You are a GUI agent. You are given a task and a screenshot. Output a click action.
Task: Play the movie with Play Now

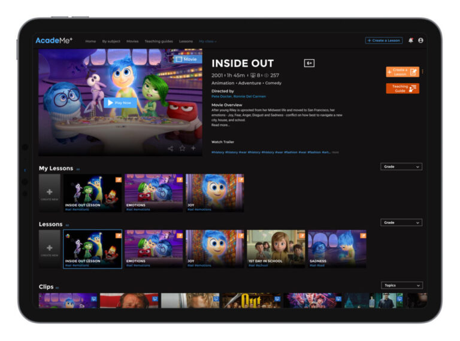pos(120,103)
